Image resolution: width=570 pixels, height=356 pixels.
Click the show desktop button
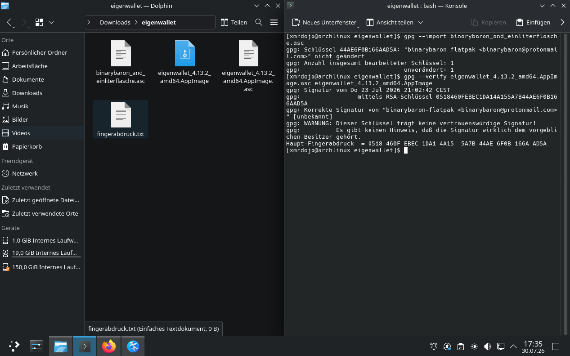[556, 347]
